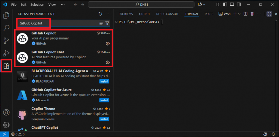Screen dimensions: 279x137
Task: Open the remote window indicator
Action: pos(4,134)
